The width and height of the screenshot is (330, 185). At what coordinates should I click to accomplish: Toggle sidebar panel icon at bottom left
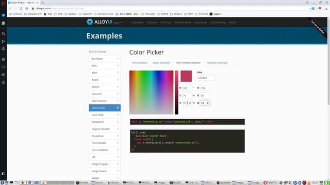[x=3, y=174]
